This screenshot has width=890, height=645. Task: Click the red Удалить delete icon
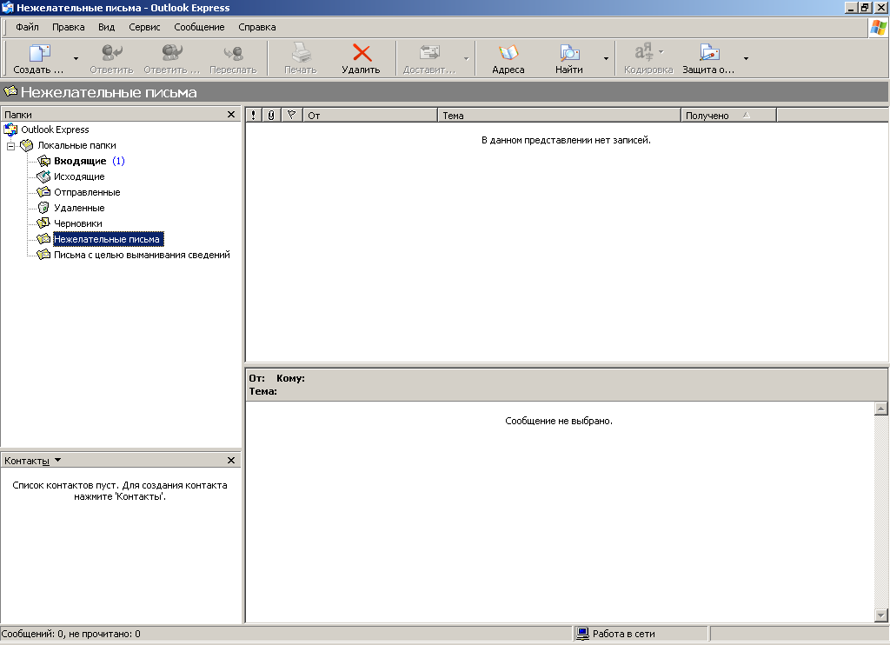(362, 53)
